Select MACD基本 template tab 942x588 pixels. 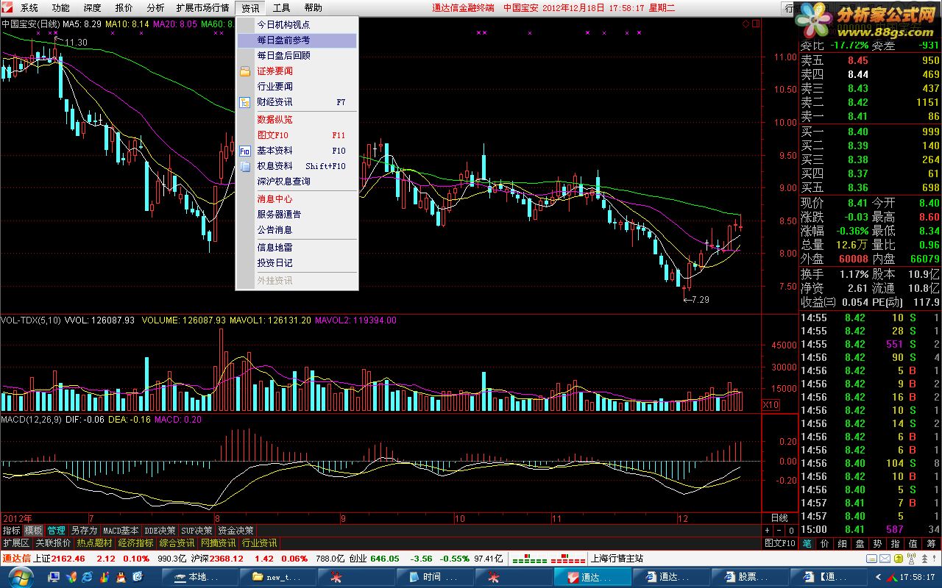coord(121,530)
